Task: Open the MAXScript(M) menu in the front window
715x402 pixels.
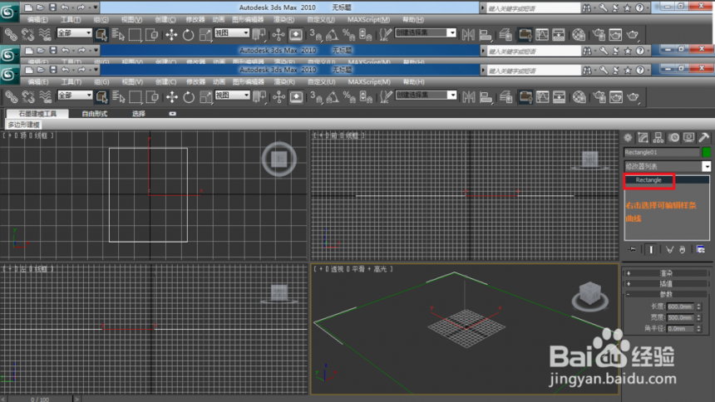Action: click(x=369, y=82)
